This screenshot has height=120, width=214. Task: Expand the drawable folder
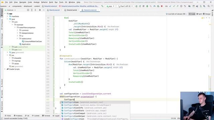[x=10, y=58]
